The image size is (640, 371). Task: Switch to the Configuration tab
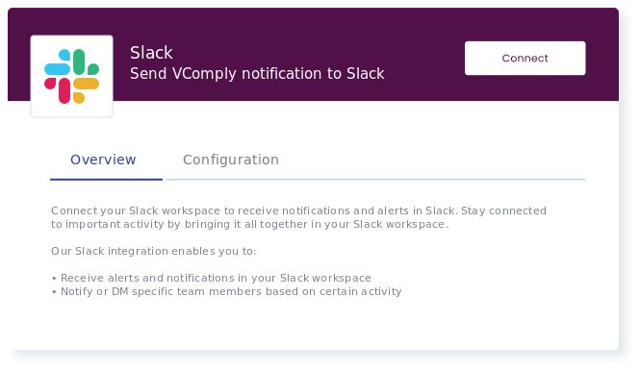231,160
